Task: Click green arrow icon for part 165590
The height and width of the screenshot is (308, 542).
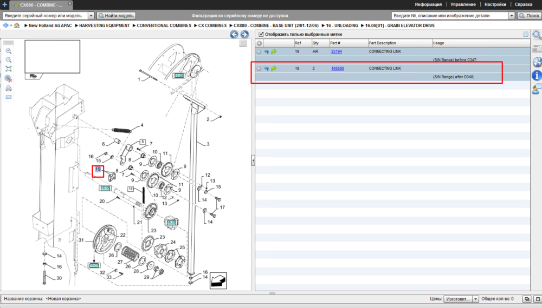Action: click(274, 69)
